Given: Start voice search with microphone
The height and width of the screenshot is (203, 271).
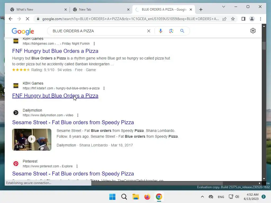Looking at the screenshot, I should click(x=161, y=31).
